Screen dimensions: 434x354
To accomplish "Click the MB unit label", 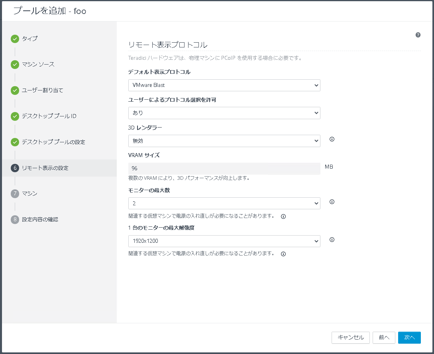I will tap(329, 167).
